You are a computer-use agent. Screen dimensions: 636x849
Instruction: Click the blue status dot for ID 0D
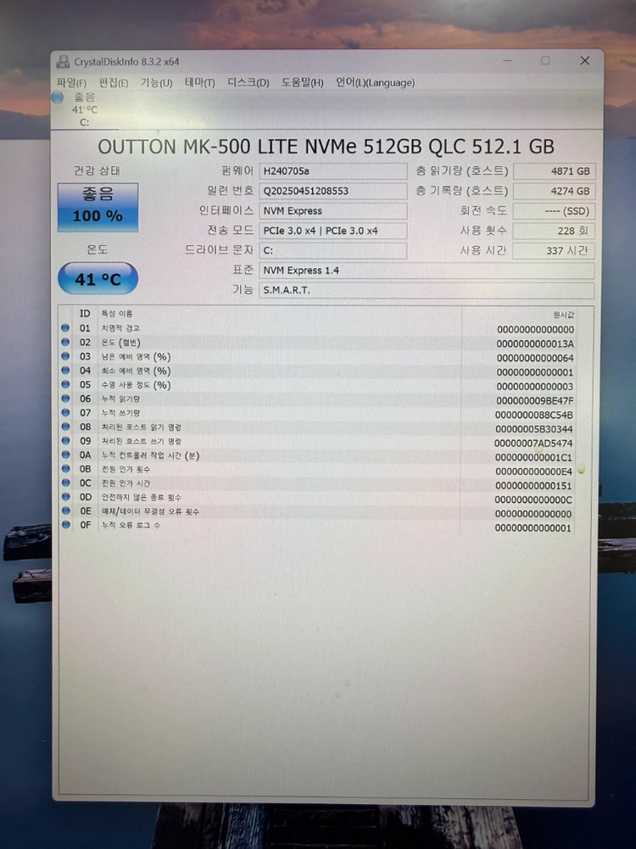65,496
